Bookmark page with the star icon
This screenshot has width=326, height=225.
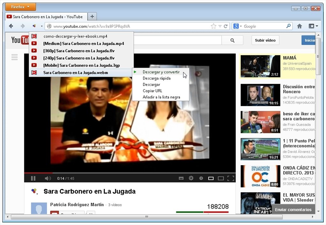click(213, 26)
